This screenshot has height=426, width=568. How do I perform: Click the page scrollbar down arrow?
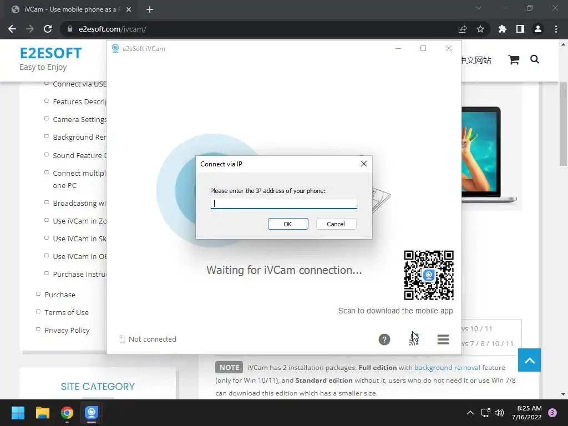[x=563, y=394]
